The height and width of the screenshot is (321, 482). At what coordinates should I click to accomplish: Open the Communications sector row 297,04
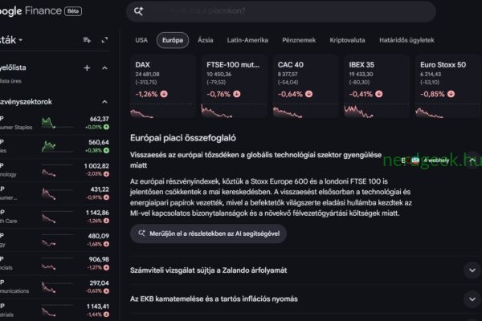55,286
